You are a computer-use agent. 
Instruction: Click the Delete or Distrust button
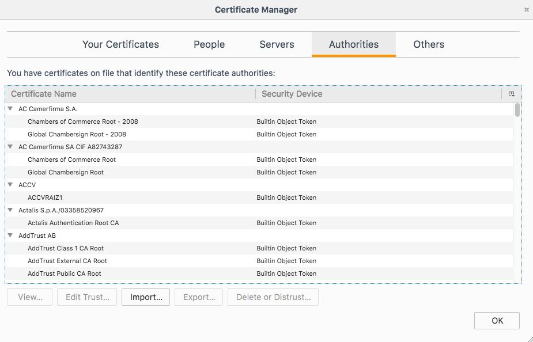click(x=273, y=297)
